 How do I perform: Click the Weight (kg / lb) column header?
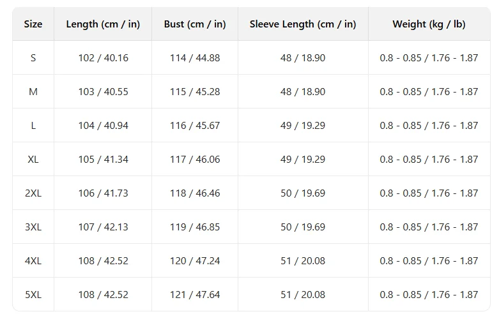429,24
